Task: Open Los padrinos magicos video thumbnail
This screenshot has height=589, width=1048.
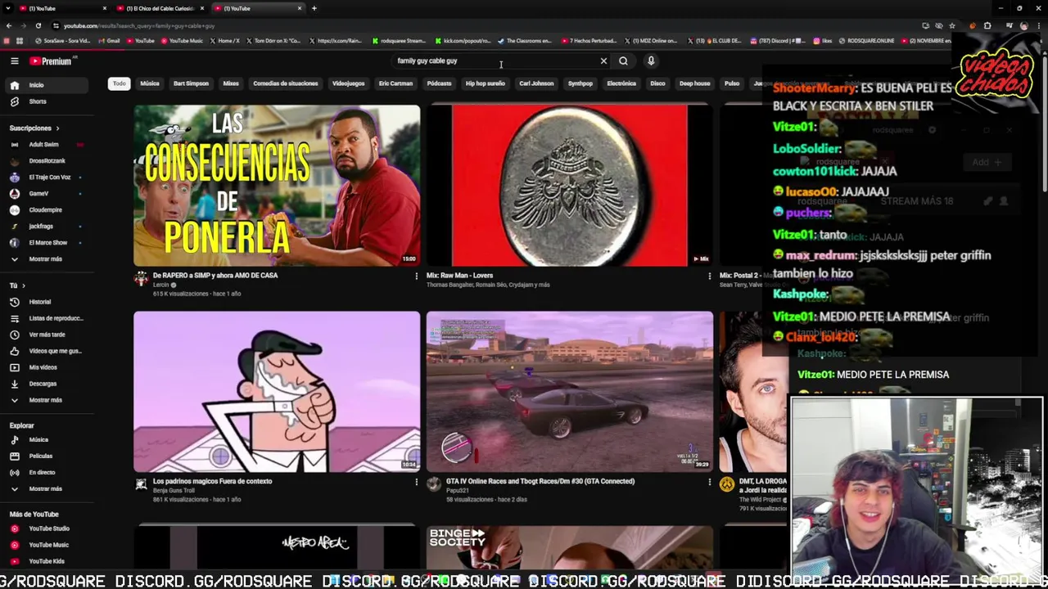Action: pos(277,392)
